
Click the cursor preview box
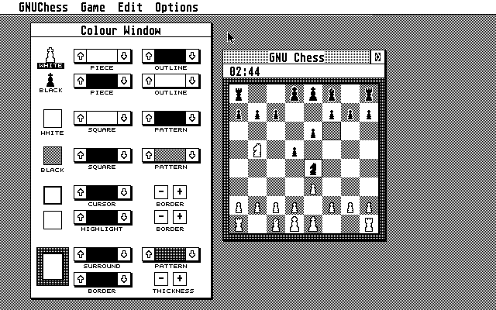click(x=53, y=195)
